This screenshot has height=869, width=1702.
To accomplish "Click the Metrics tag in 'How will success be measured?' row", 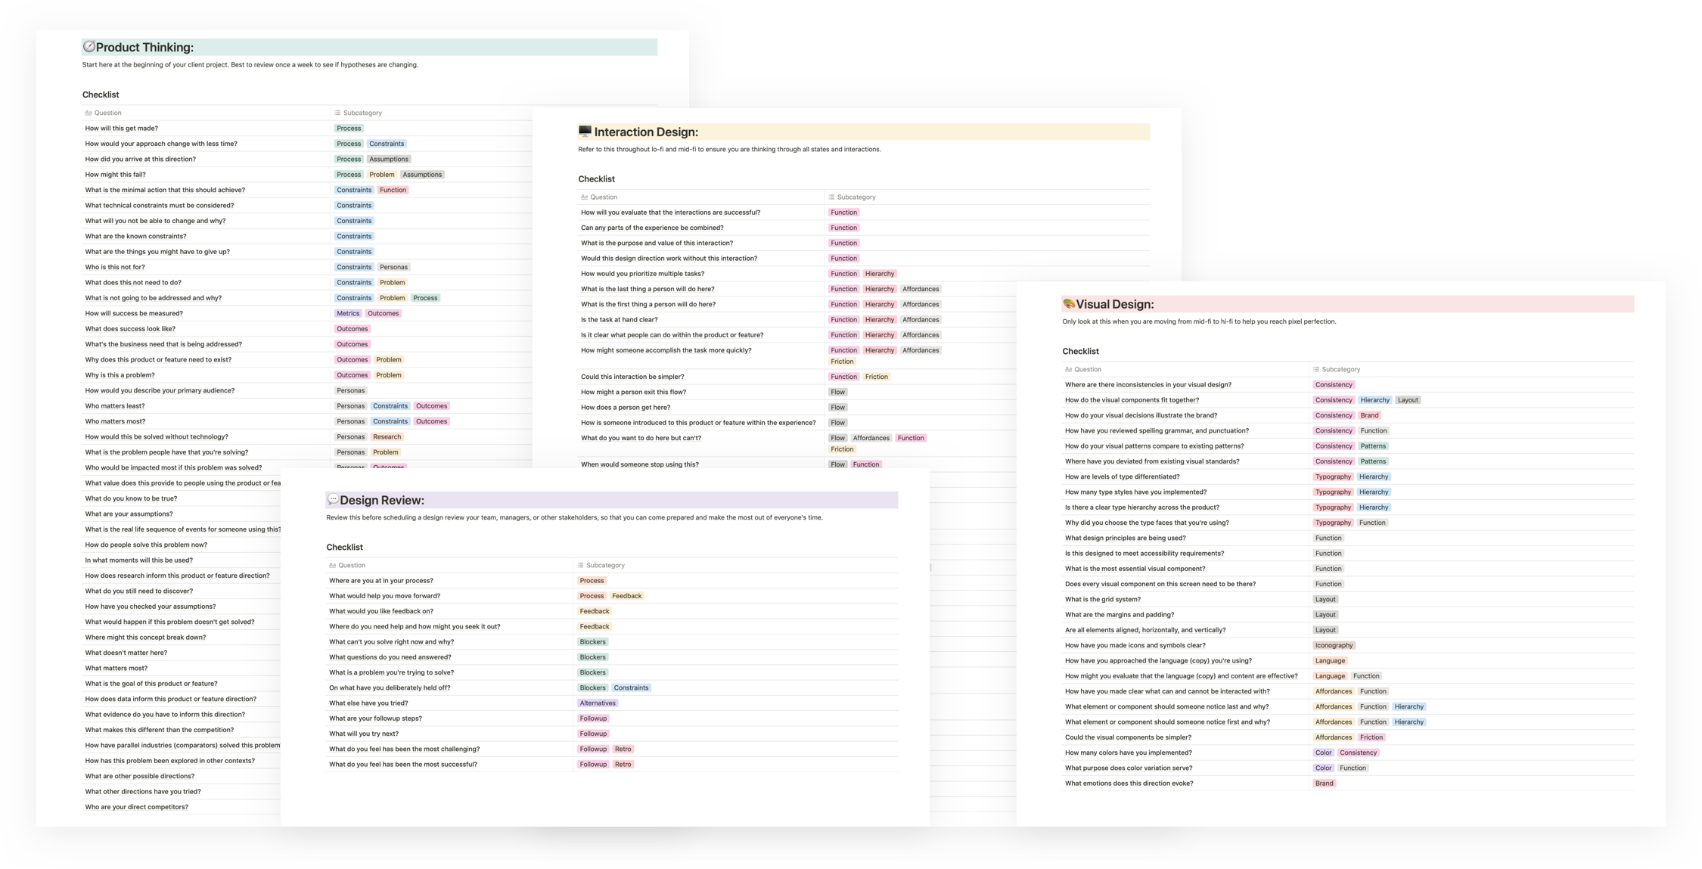I will pos(348,314).
